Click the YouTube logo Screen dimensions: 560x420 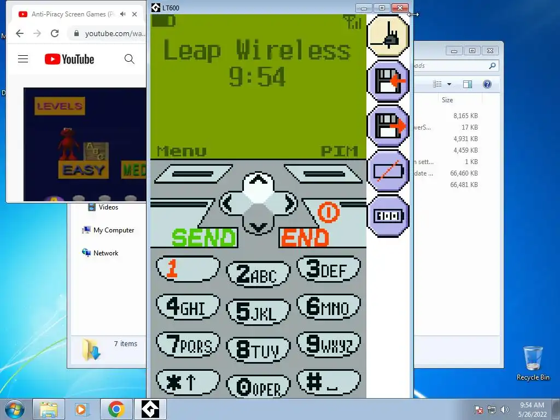pyautogui.click(x=69, y=59)
